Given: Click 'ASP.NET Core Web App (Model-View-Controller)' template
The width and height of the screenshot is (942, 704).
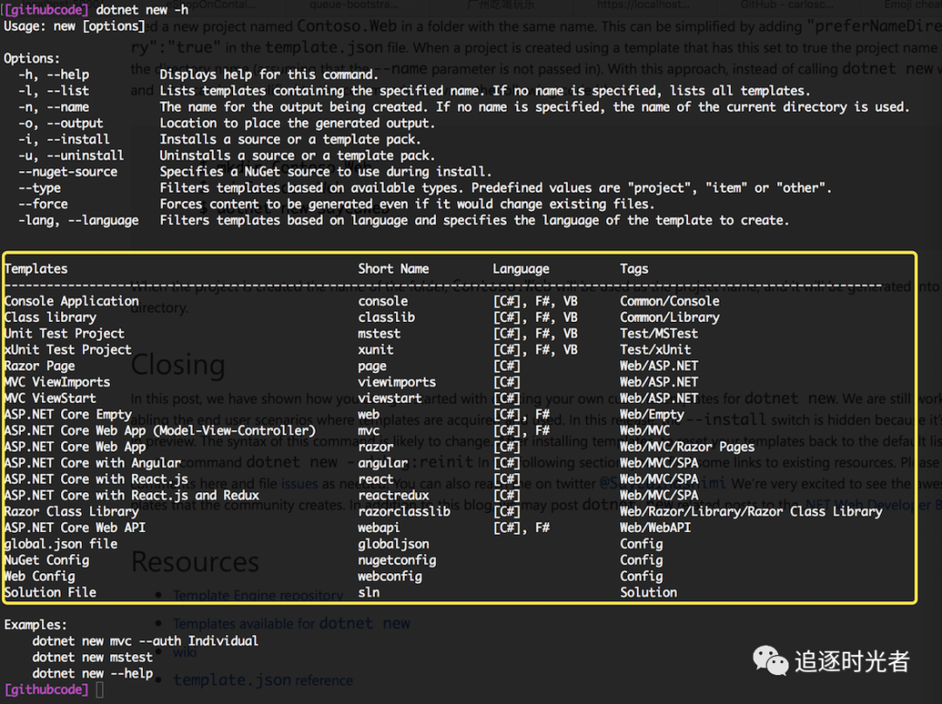Looking at the screenshot, I should click(160, 431).
